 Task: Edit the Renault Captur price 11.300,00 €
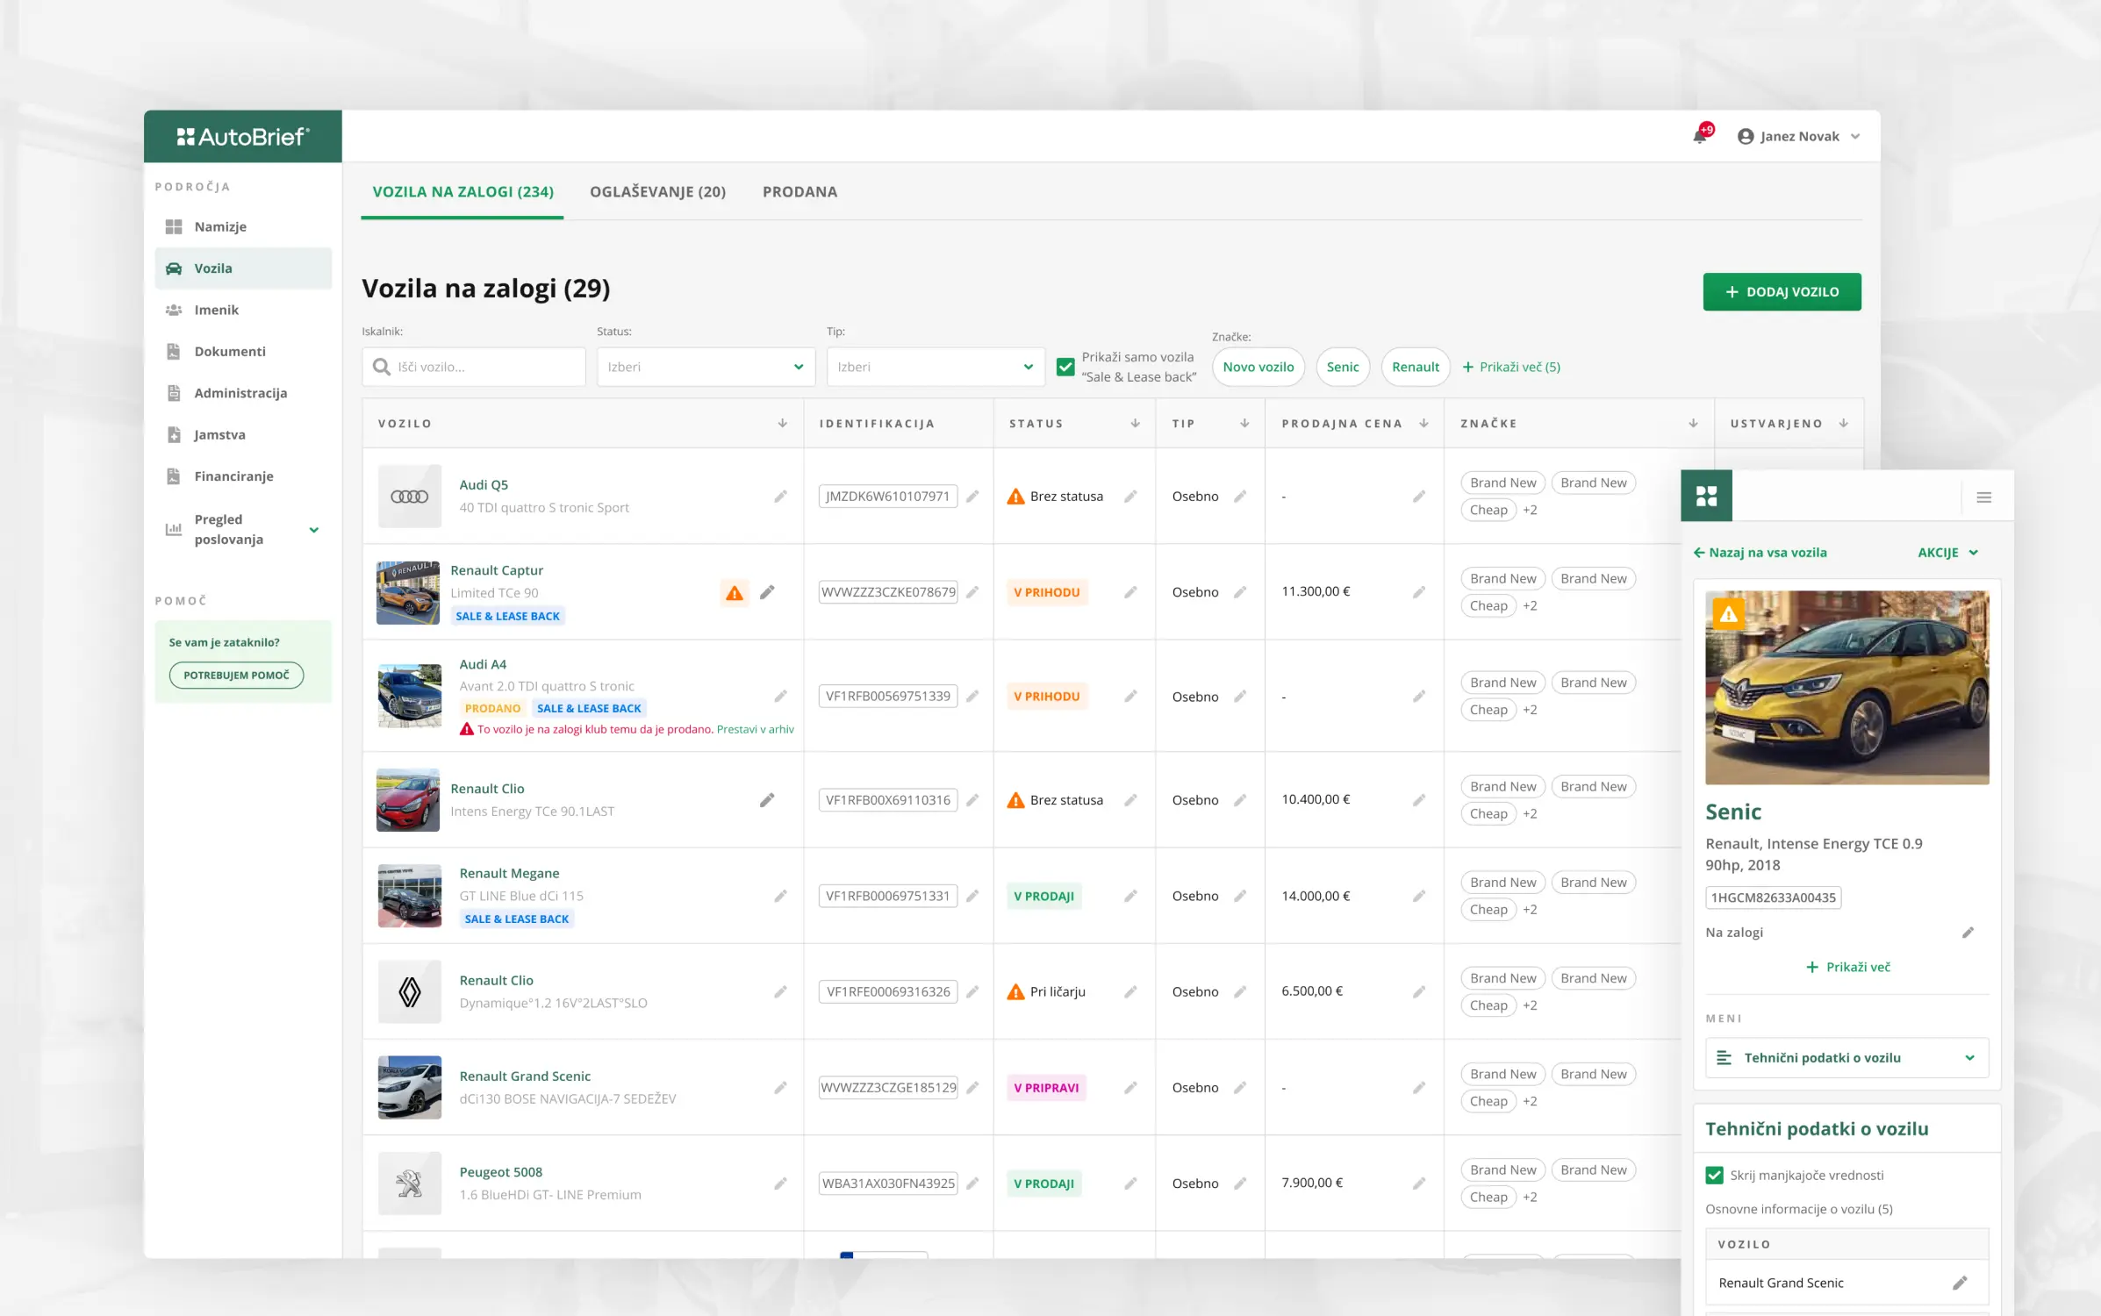1418,592
